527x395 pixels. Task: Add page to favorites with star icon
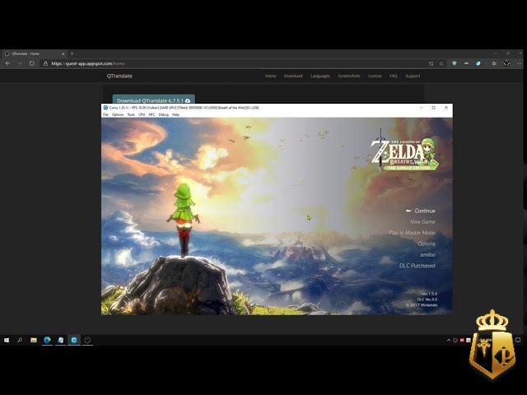[441, 63]
